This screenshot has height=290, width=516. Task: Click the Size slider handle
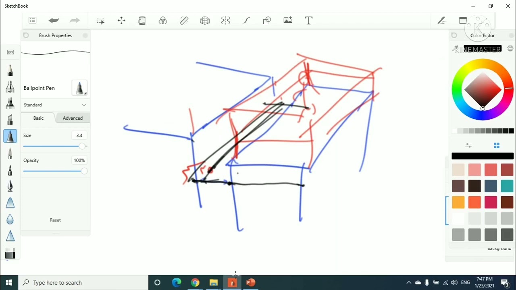(x=82, y=146)
